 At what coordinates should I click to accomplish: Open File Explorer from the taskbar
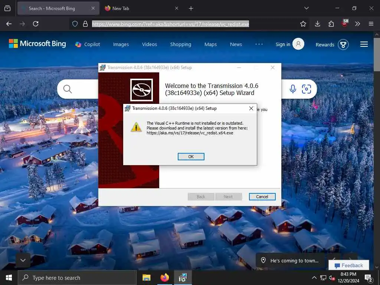(146, 278)
